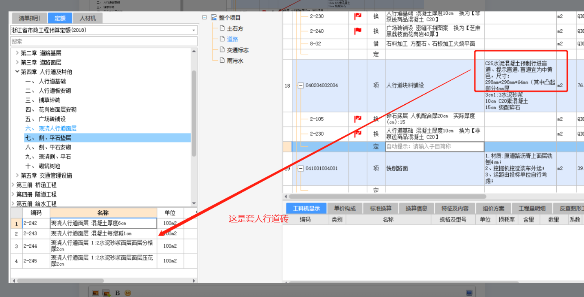Click the 整个项目 project icon
The image size is (584, 297).
[x=214, y=18]
